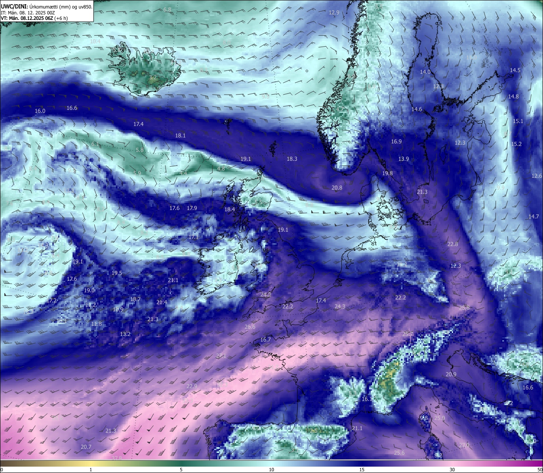This screenshot has height=473, width=543.
Task: Click the 19.0 map value
Action: [x=89, y=290]
